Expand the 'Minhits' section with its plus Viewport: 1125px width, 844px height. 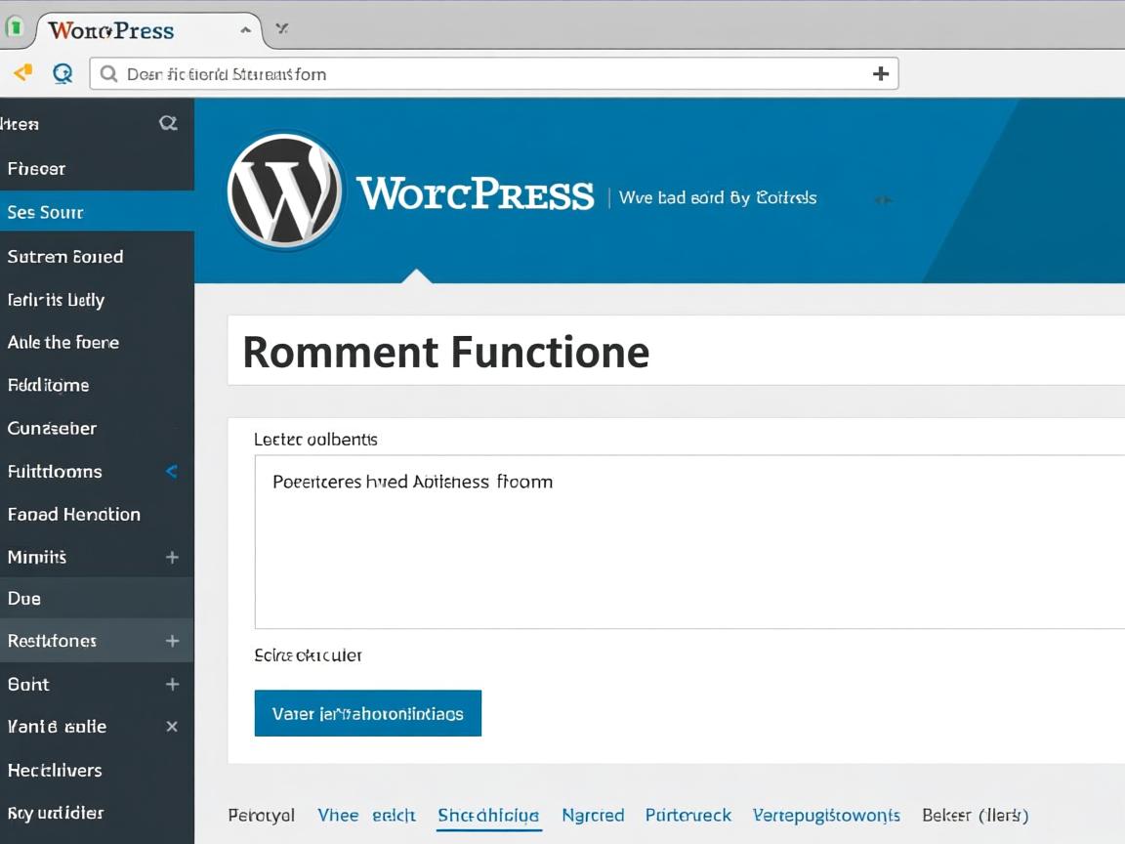click(x=172, y=557)
